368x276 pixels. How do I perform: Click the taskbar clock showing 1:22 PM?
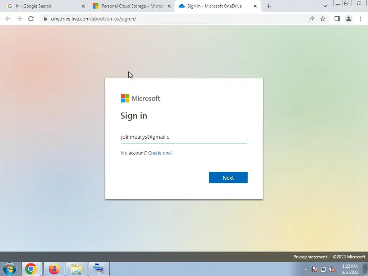pyautogui.click(x=350, y=269)
